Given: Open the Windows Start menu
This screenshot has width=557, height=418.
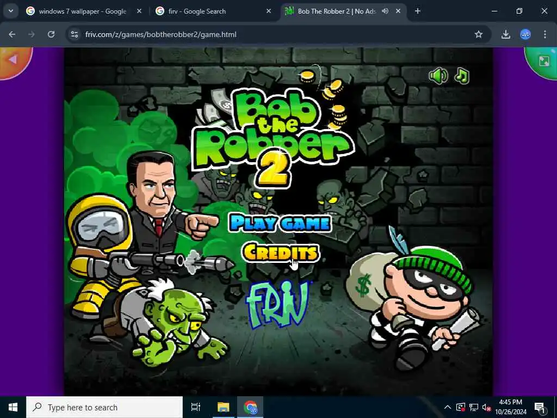Looking at the screenshot, I should tap(13, 407).
